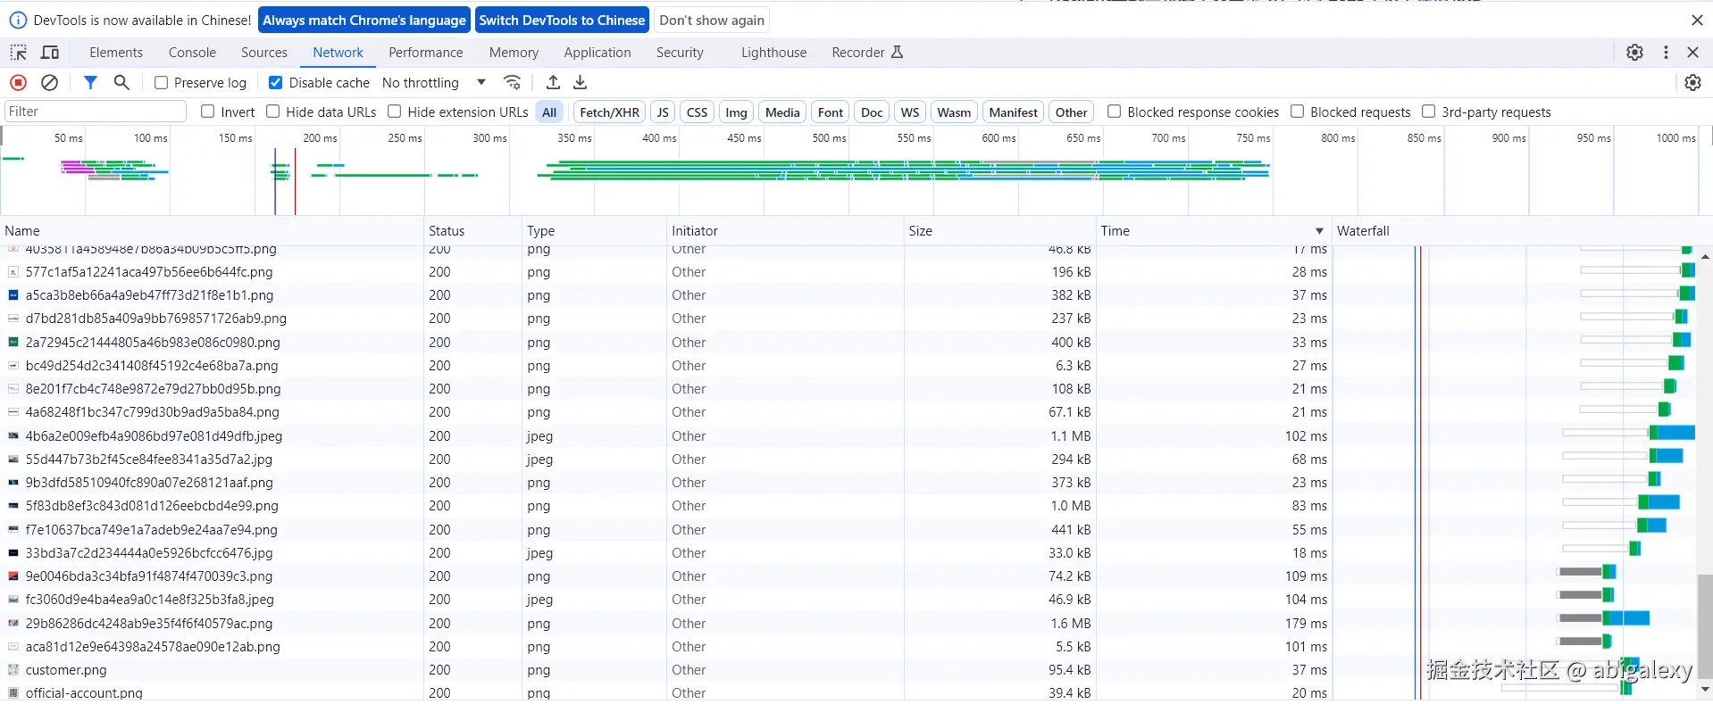Open the network conditions wifi icon
Viewport: 1713px width, 704px height.
[x=512, y=82]
